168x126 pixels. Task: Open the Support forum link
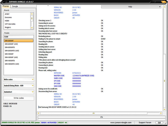click(x=145, y=123)
